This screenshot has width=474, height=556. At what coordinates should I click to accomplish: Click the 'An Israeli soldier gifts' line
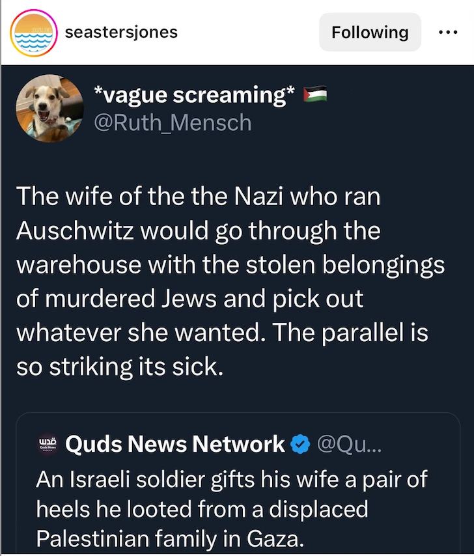coord(231,479)
